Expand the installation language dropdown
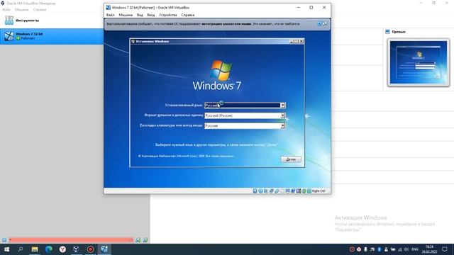 click(282, 106)
